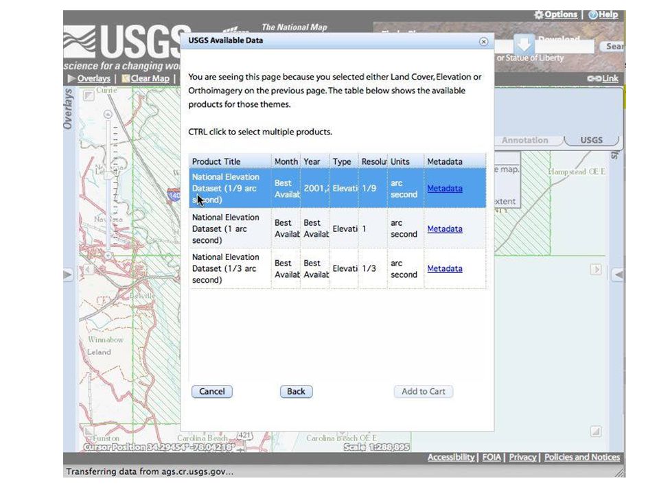Open Metadata for 1 arc second dataset

click(445, 229)
